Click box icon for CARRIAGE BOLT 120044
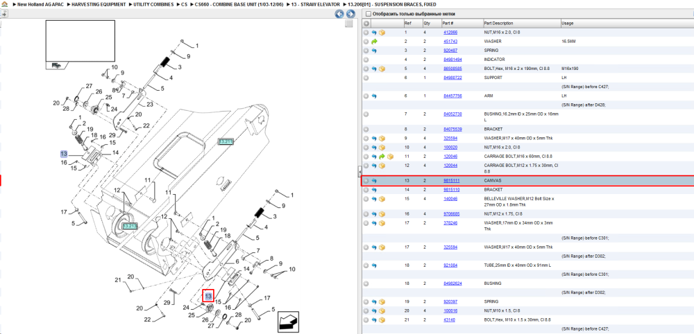 click(382, 166)
